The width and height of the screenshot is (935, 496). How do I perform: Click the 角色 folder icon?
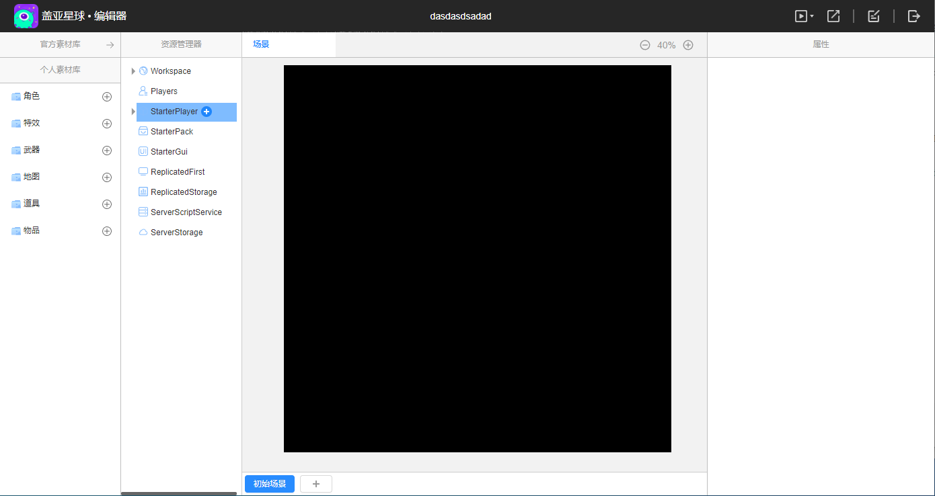[x=16, y=97]
